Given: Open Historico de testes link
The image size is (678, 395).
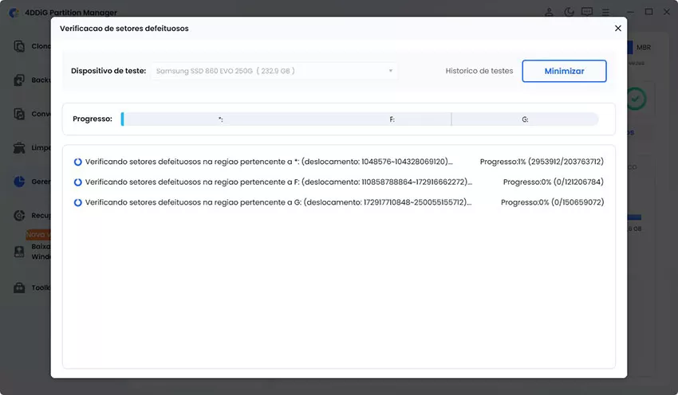Looking at the screenshot, I should pos(479,71).
